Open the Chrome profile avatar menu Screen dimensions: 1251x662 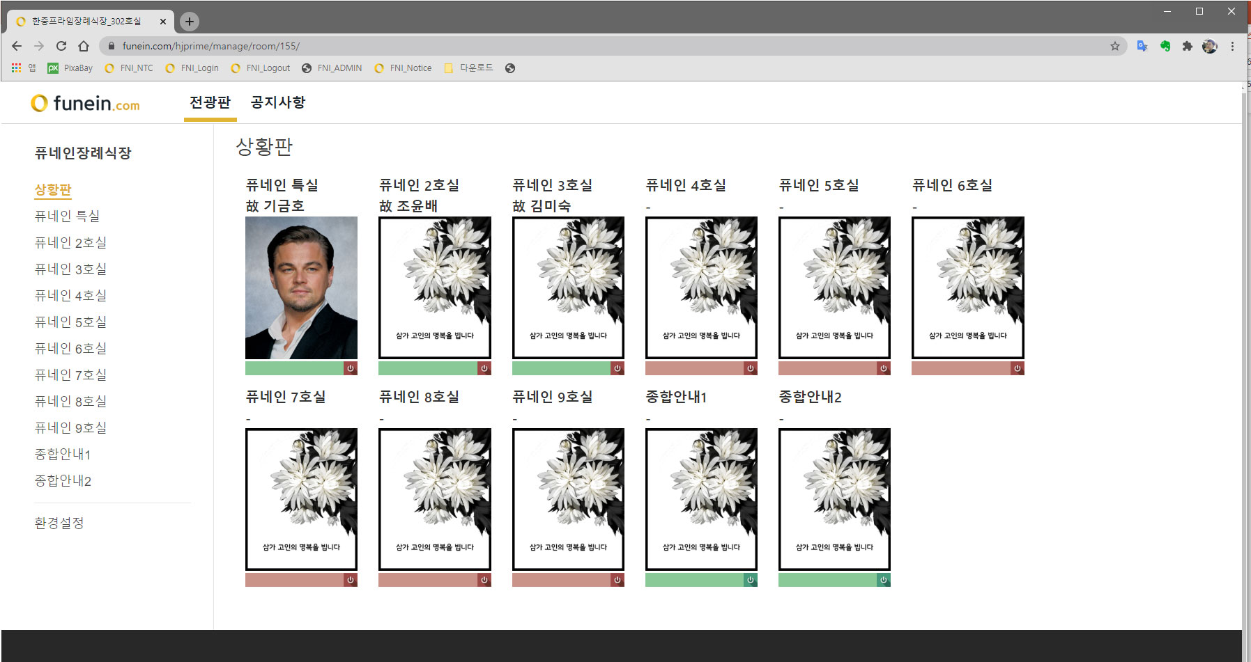click(x=1210, y=46)
